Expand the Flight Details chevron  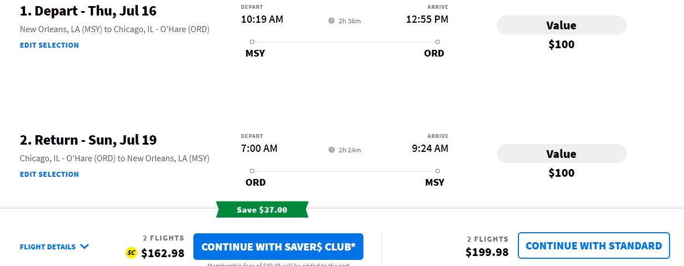pyautogui.click(x=84, y=247)
